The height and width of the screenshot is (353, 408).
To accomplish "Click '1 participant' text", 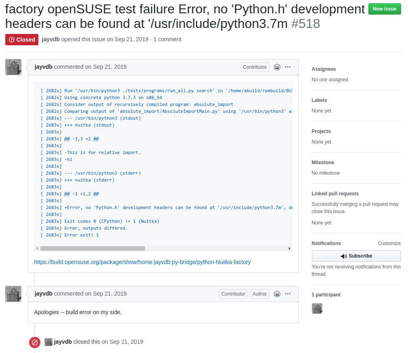I will pyautogui.click(x=326, y=295).
